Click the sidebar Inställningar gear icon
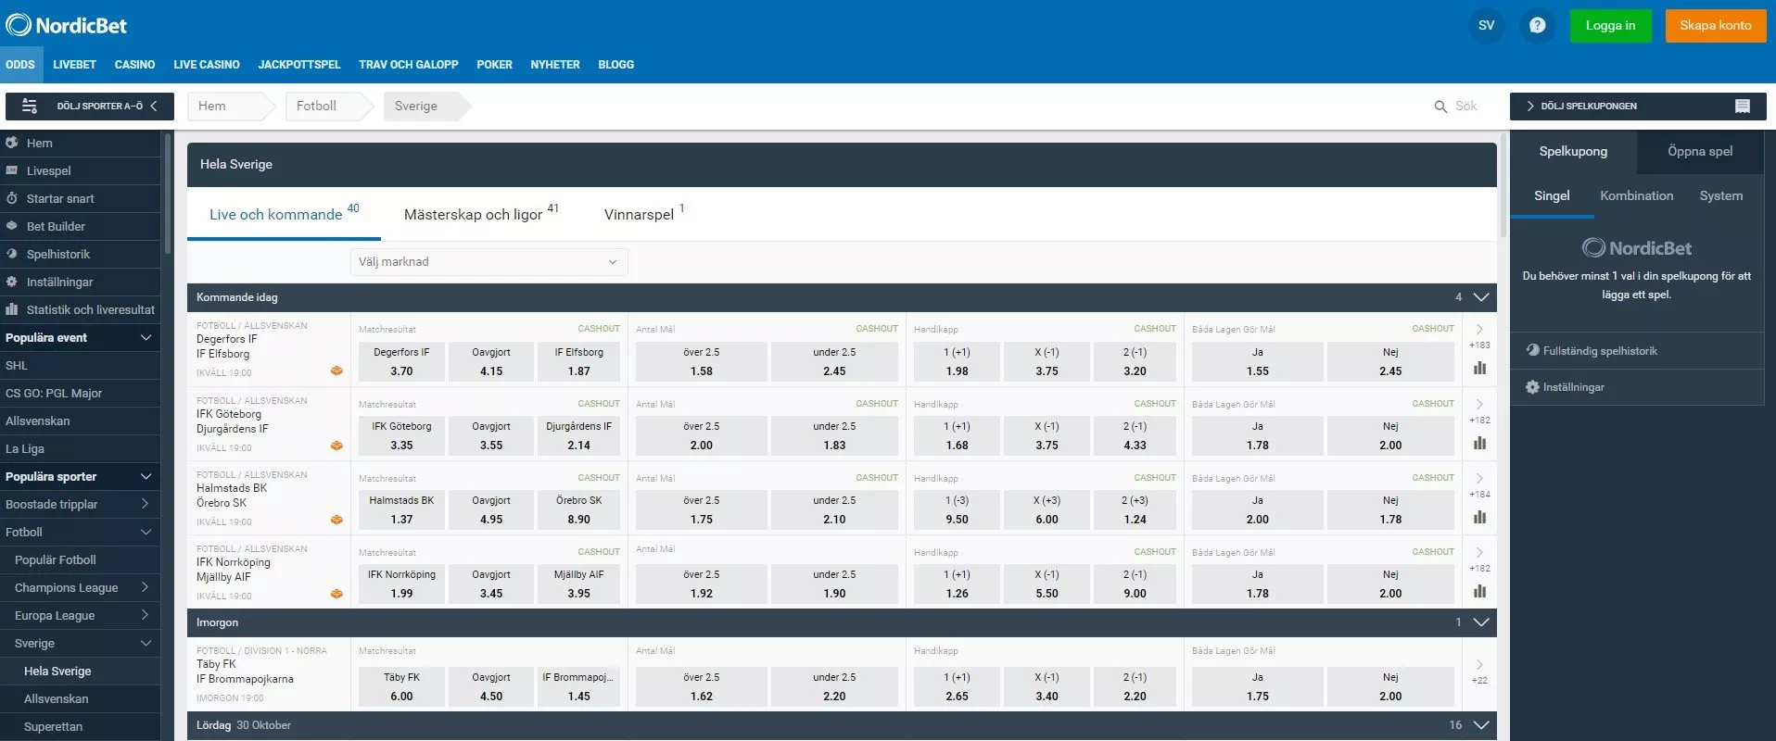 click(12, 282)
